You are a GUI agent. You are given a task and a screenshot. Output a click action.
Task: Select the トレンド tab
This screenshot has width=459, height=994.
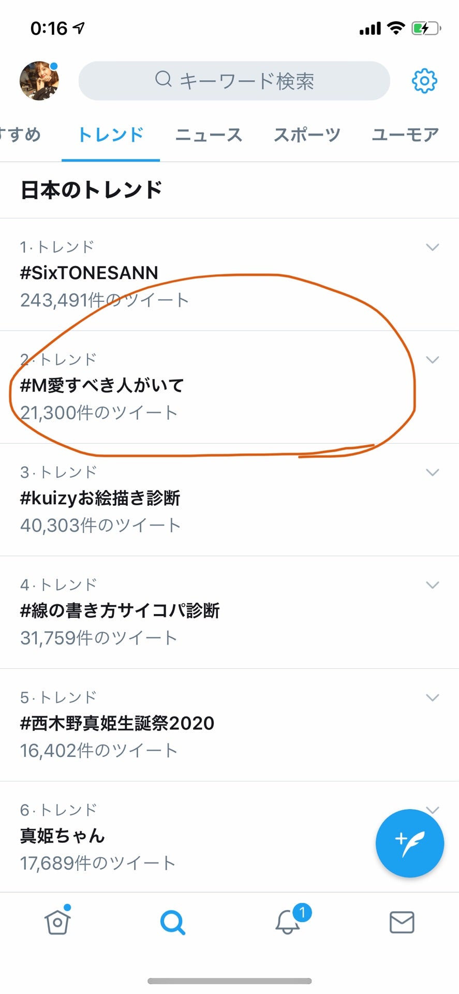tap(110, 135)
